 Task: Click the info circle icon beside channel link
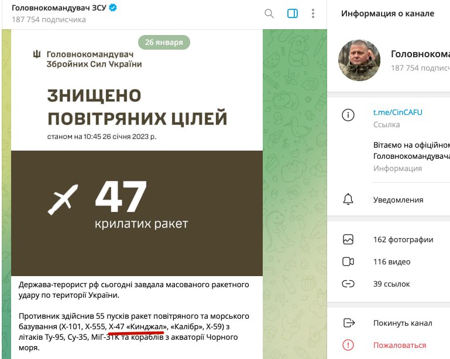tap(348, 115)
